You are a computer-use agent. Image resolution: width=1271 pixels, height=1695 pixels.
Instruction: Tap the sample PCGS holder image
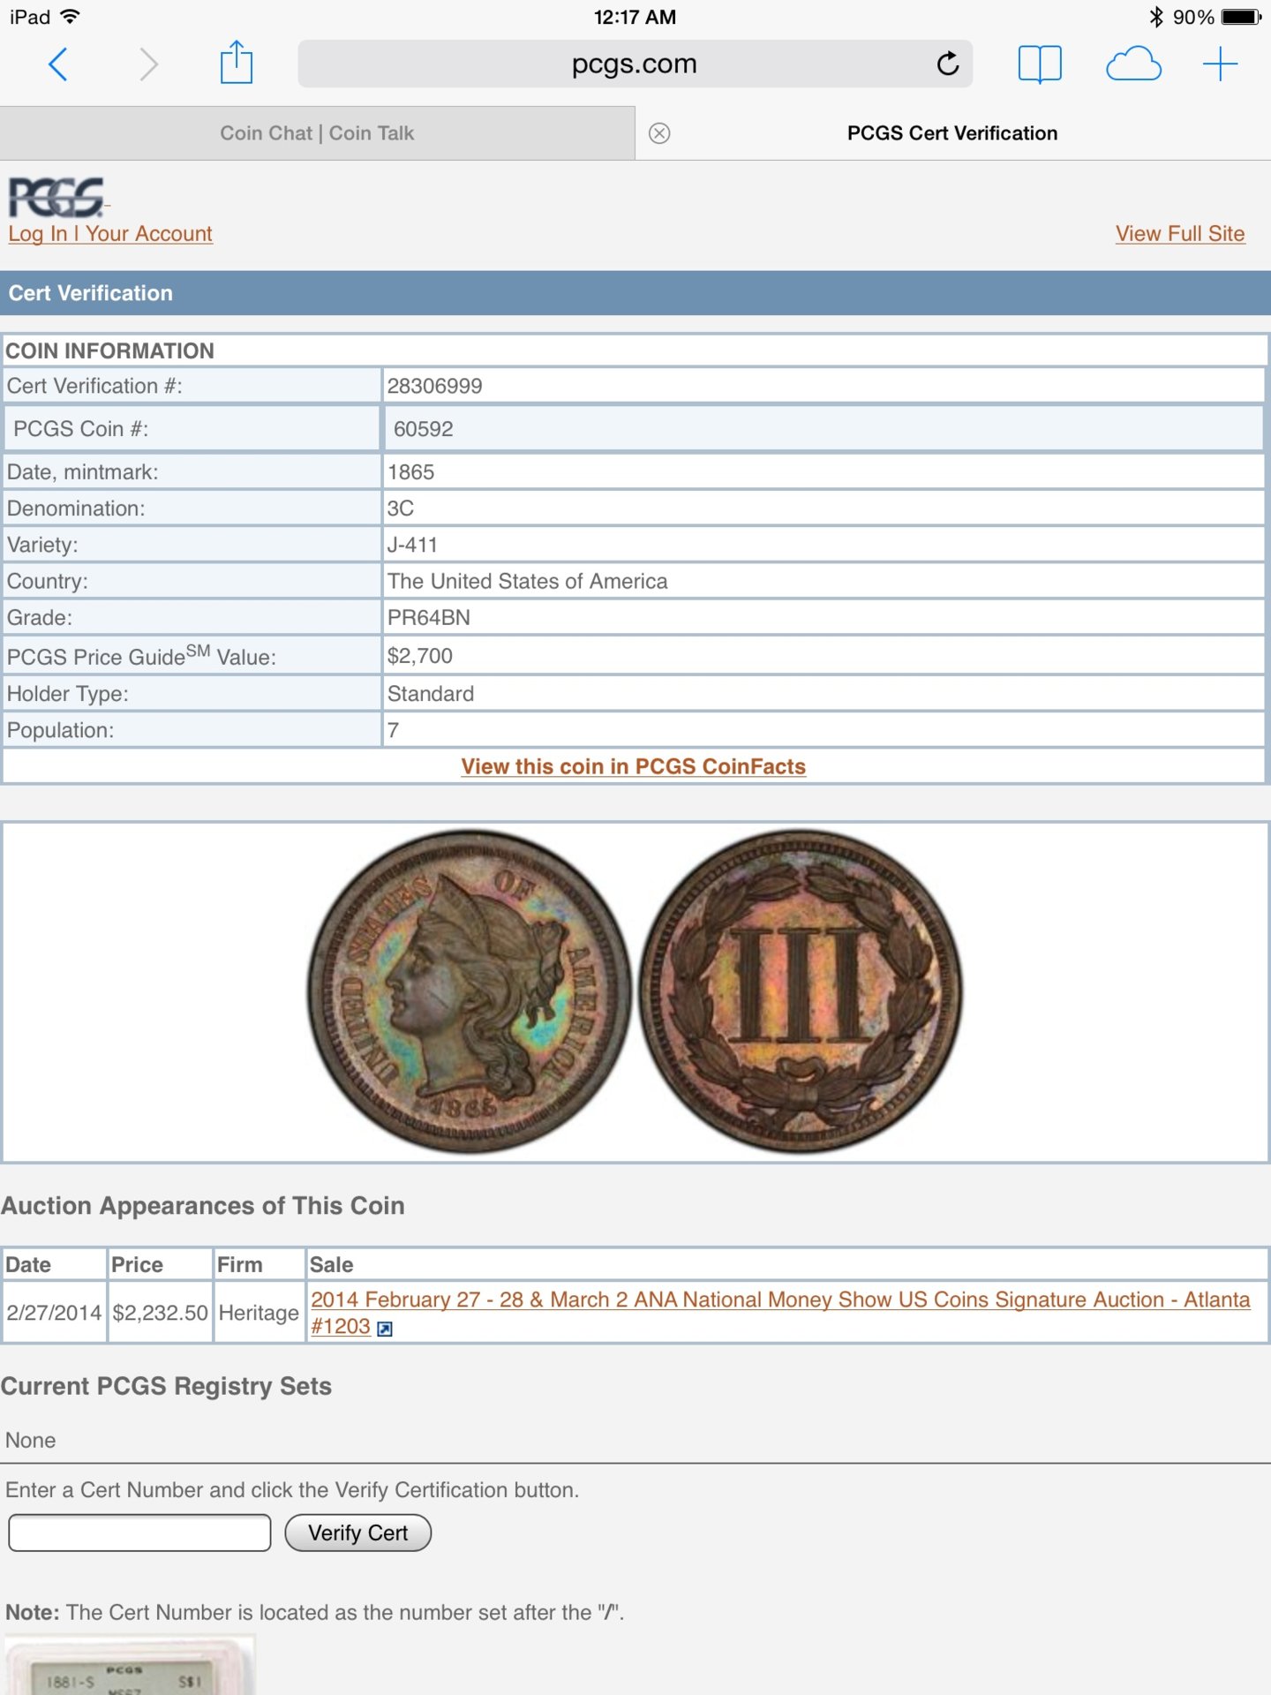(129, 1665)
